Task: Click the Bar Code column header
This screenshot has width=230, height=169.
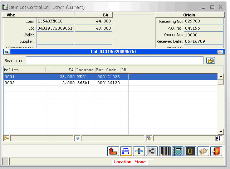Action: point(108,70)
